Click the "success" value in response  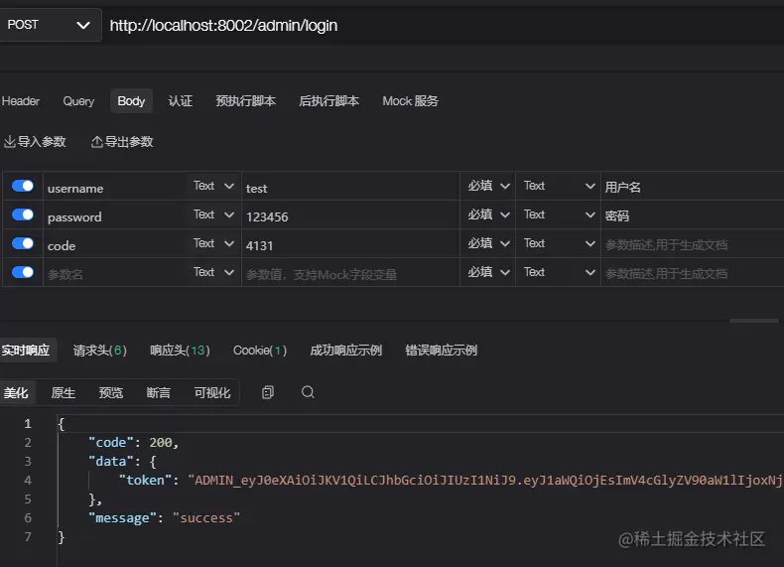click(x=206, y=518)
